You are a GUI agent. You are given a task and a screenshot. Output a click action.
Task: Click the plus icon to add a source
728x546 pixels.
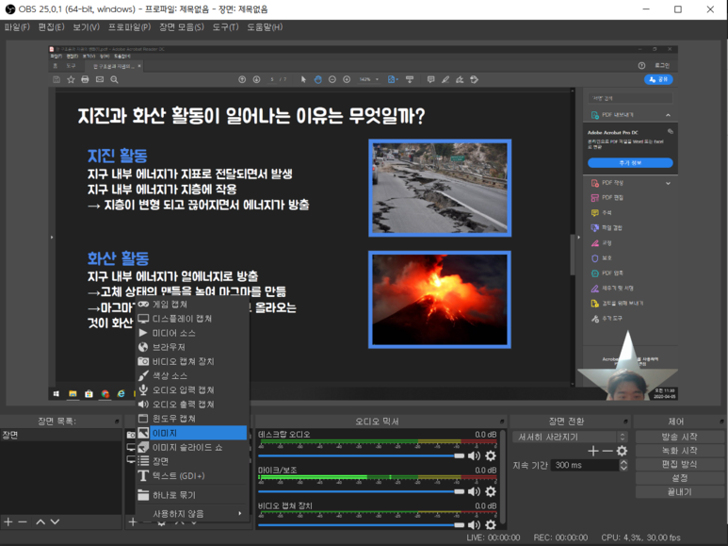(133, 521)
